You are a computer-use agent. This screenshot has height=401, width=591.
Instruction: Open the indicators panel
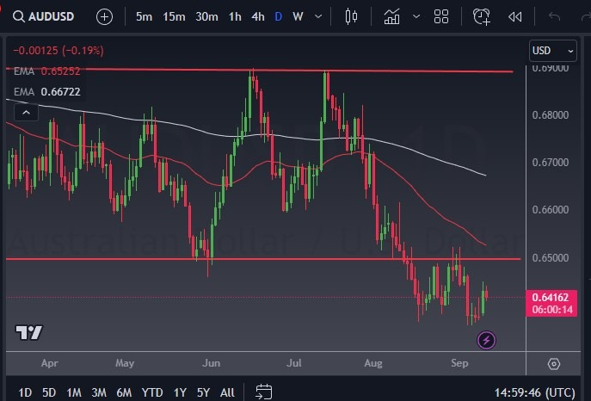point(391,16)
